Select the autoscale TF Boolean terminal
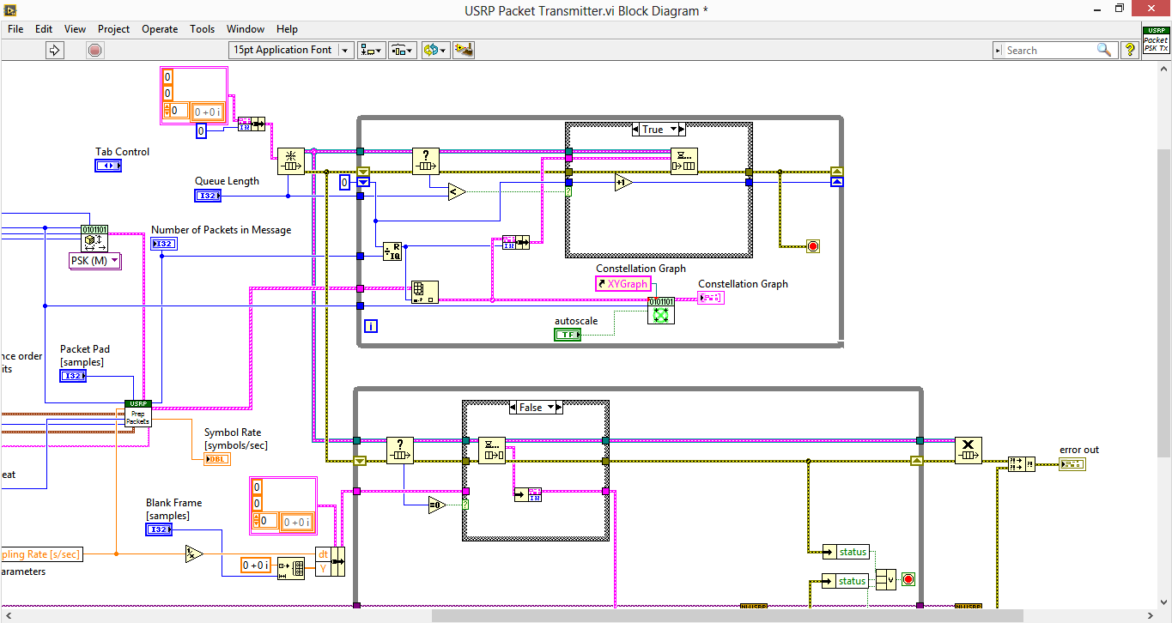 [568, 335]
